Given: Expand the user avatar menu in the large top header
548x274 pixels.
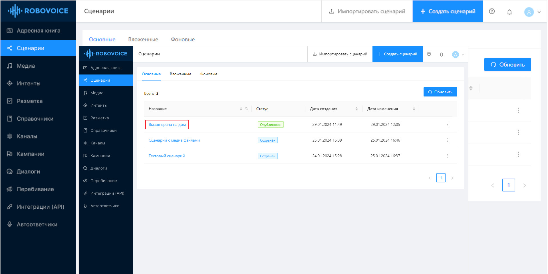Looking at the screenshot, I should coord(533,12).
